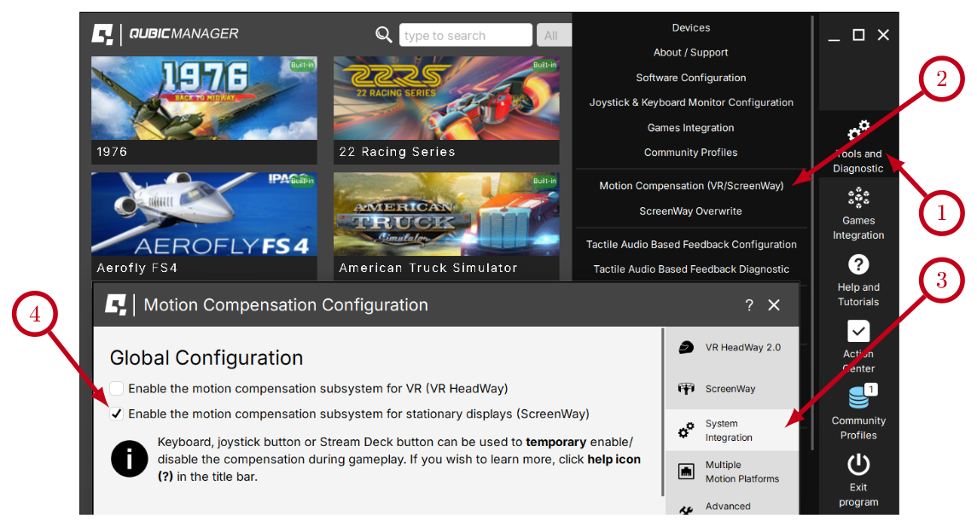Open Help and Tutorials question icon
The height and width of the screenshot is (527, 977).
point(858,264)
